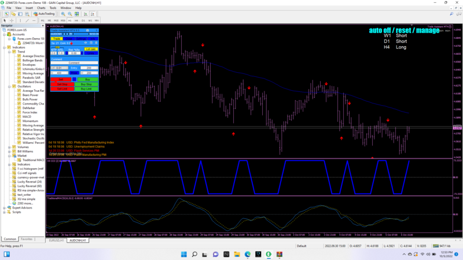Image resolution: width=463 pixels, height=260 pixels.
Task: Collapse the Oscillators folder
Action: (9, 86)
